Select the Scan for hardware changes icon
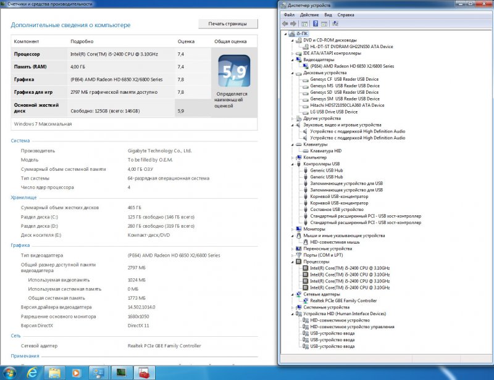 click(337, 23)
